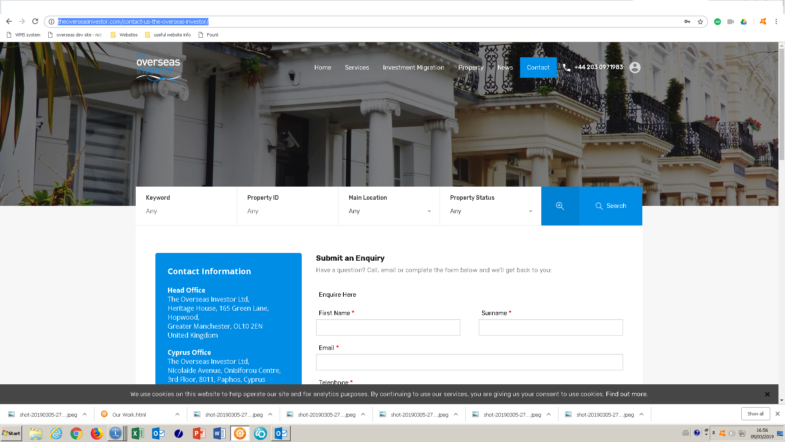Expand the Property Status dropdown

tap(490, 211)
